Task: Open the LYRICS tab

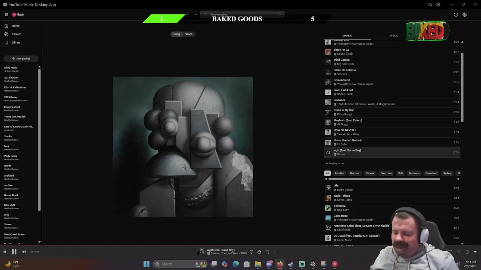Action: [x=393, y=36]
